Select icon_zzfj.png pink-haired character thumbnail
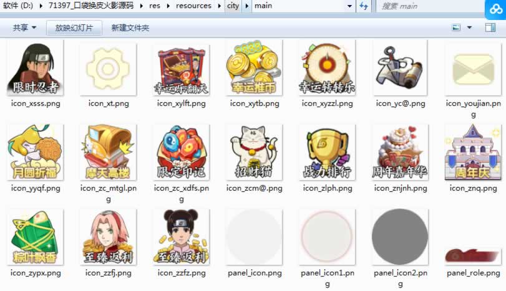This screenshot has height=291, width=506. [108, 237]
